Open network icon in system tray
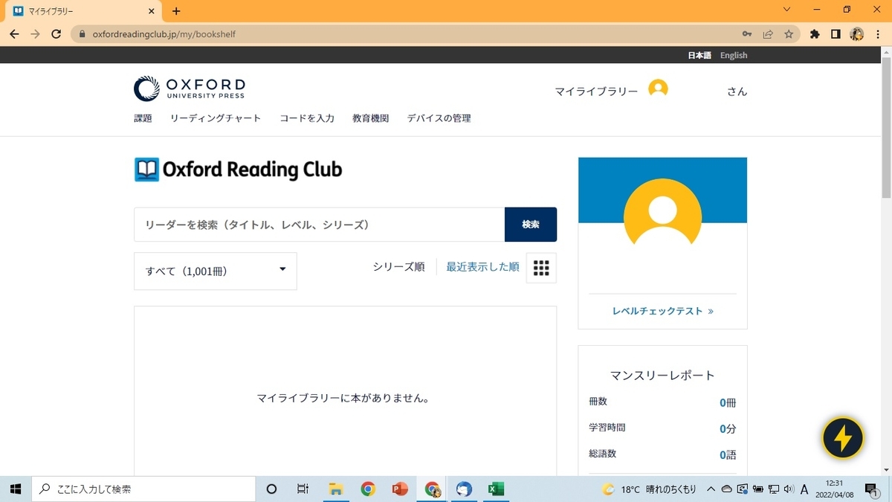The image size is (892, 502). coord(774,489)
